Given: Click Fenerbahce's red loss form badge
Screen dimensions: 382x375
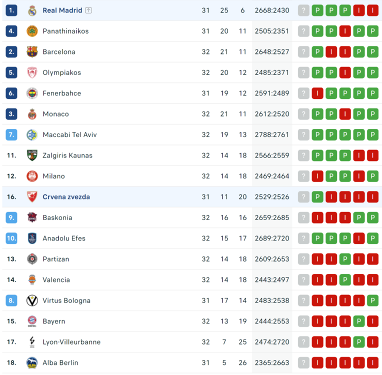Looking at the screenshot, I should pyautogui.click(x=317, y=93).
